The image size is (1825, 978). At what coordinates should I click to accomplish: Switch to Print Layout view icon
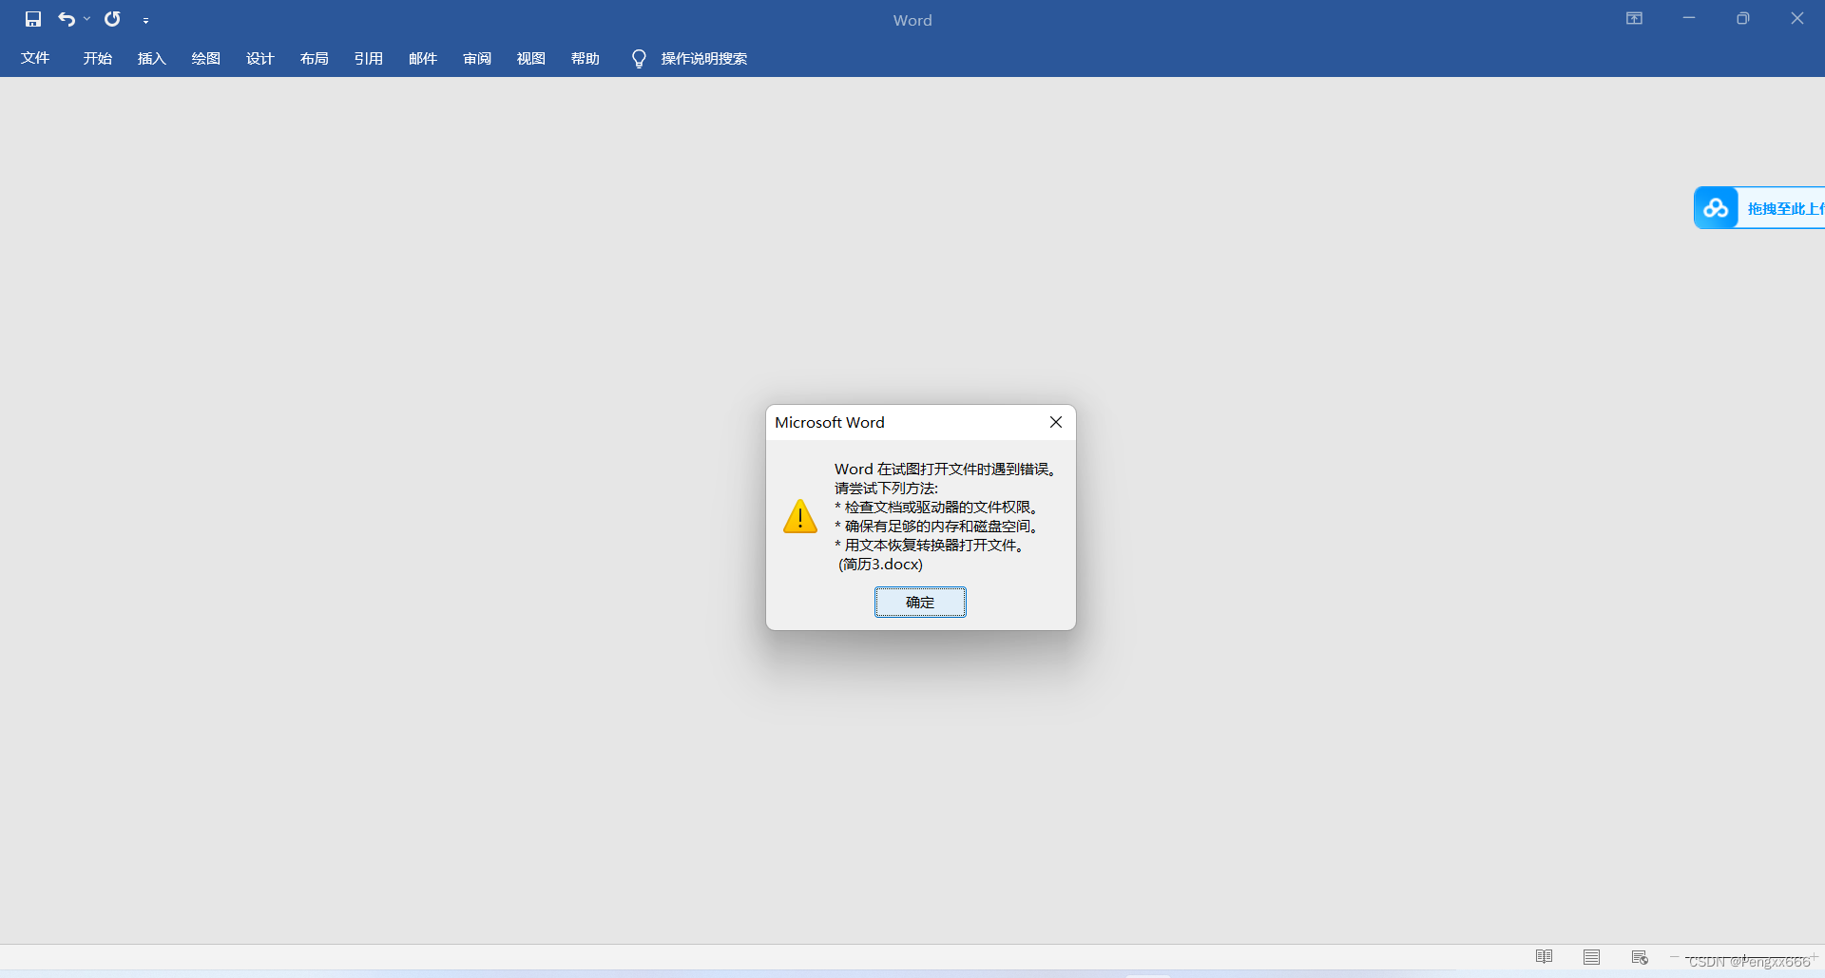tap(1592, 957)
